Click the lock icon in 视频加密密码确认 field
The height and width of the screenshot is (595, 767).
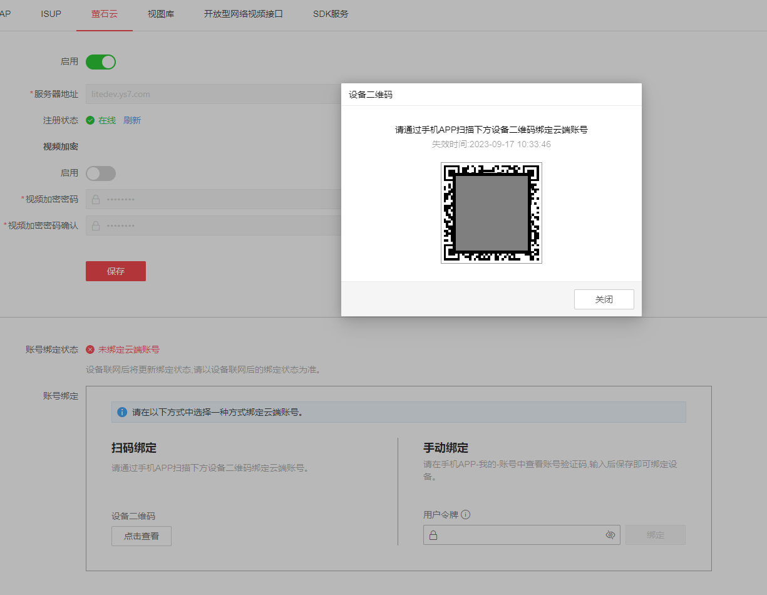point(96,225)
